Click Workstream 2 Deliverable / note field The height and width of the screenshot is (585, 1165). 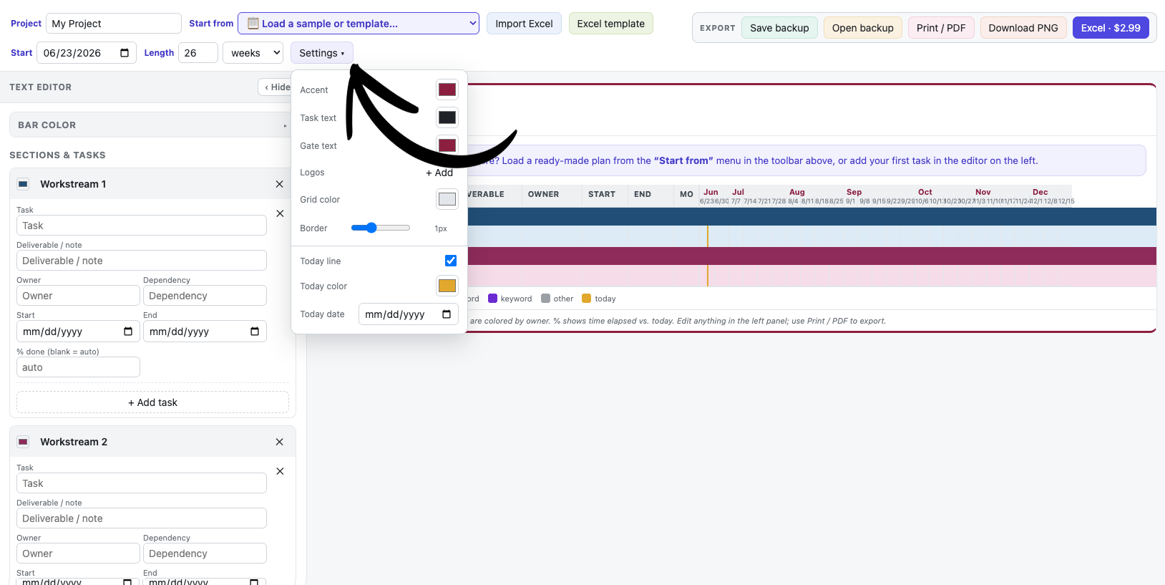(142, 518)
